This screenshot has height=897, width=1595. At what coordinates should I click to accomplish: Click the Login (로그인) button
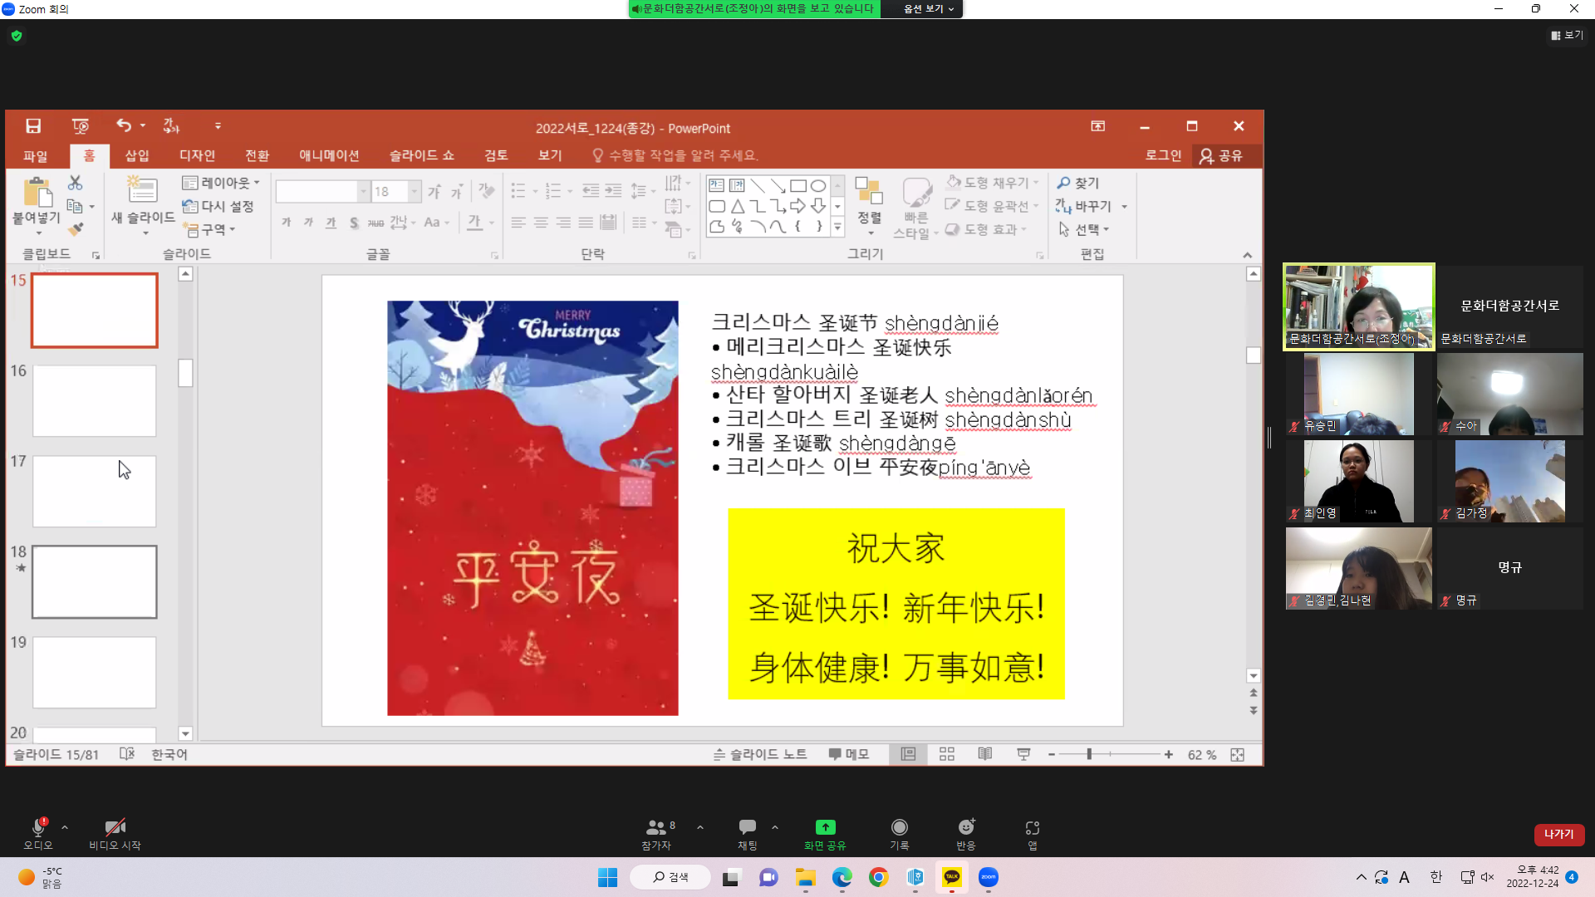coord(1163,155)
